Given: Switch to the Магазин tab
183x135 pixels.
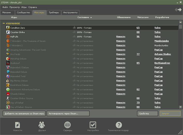Looking at the screenshot, I should click(7, 12).
